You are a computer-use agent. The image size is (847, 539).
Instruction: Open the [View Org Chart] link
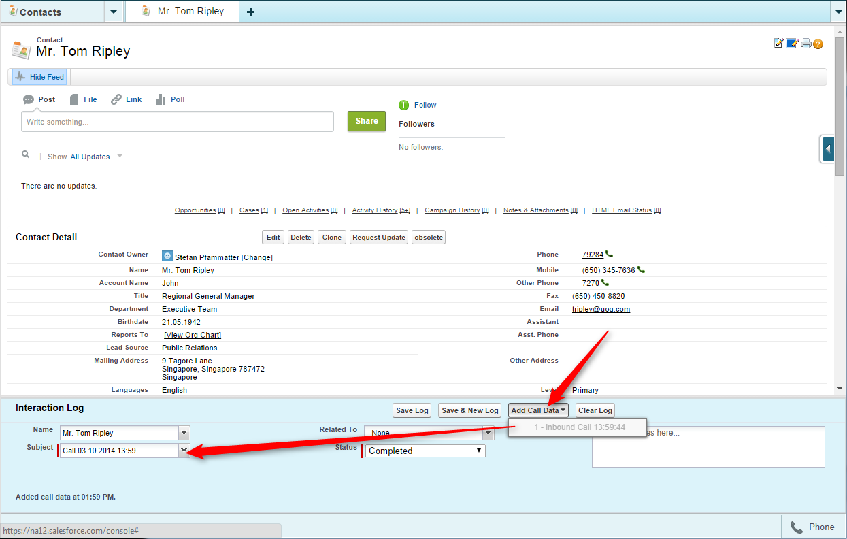pyautogui.click(x=193, y=335)
